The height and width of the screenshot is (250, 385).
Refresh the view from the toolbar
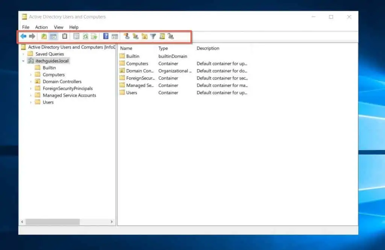tap(85, 36)
